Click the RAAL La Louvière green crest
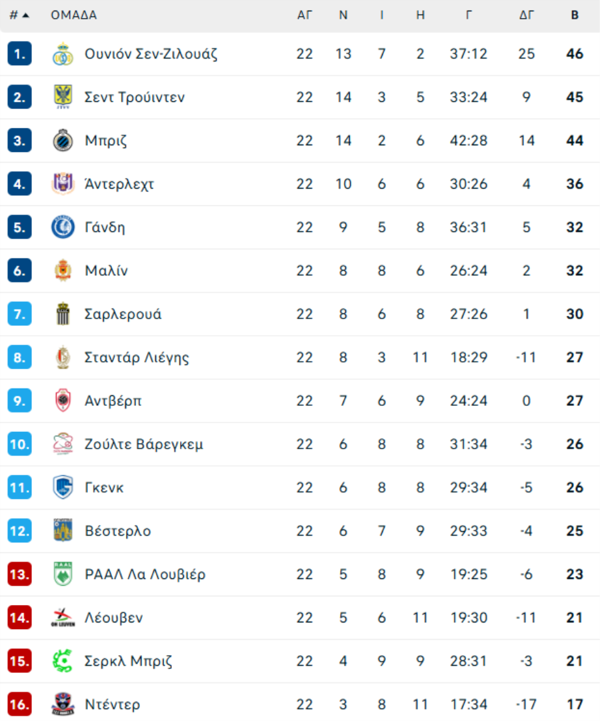The width and height of the screenshot is (600, 721). pos(63,574)
